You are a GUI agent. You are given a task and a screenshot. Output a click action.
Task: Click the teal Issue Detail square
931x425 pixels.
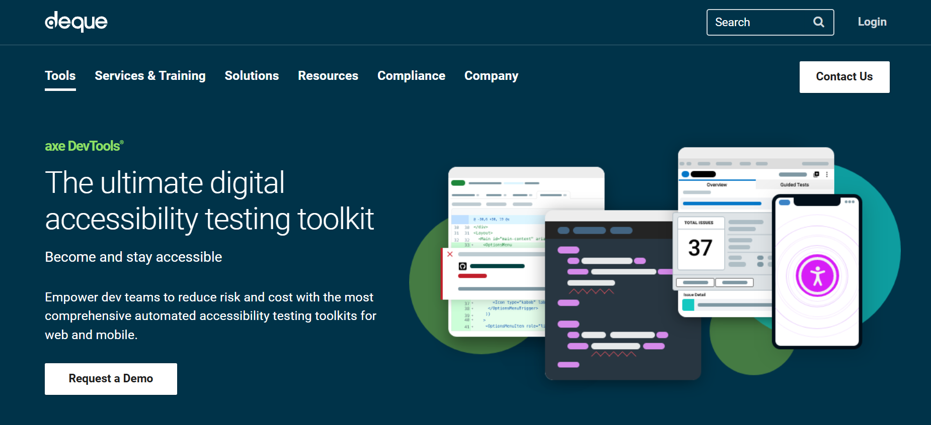tap(688, 305)
